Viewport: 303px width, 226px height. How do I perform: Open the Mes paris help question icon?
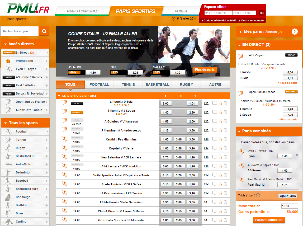[x=294, y=31]
